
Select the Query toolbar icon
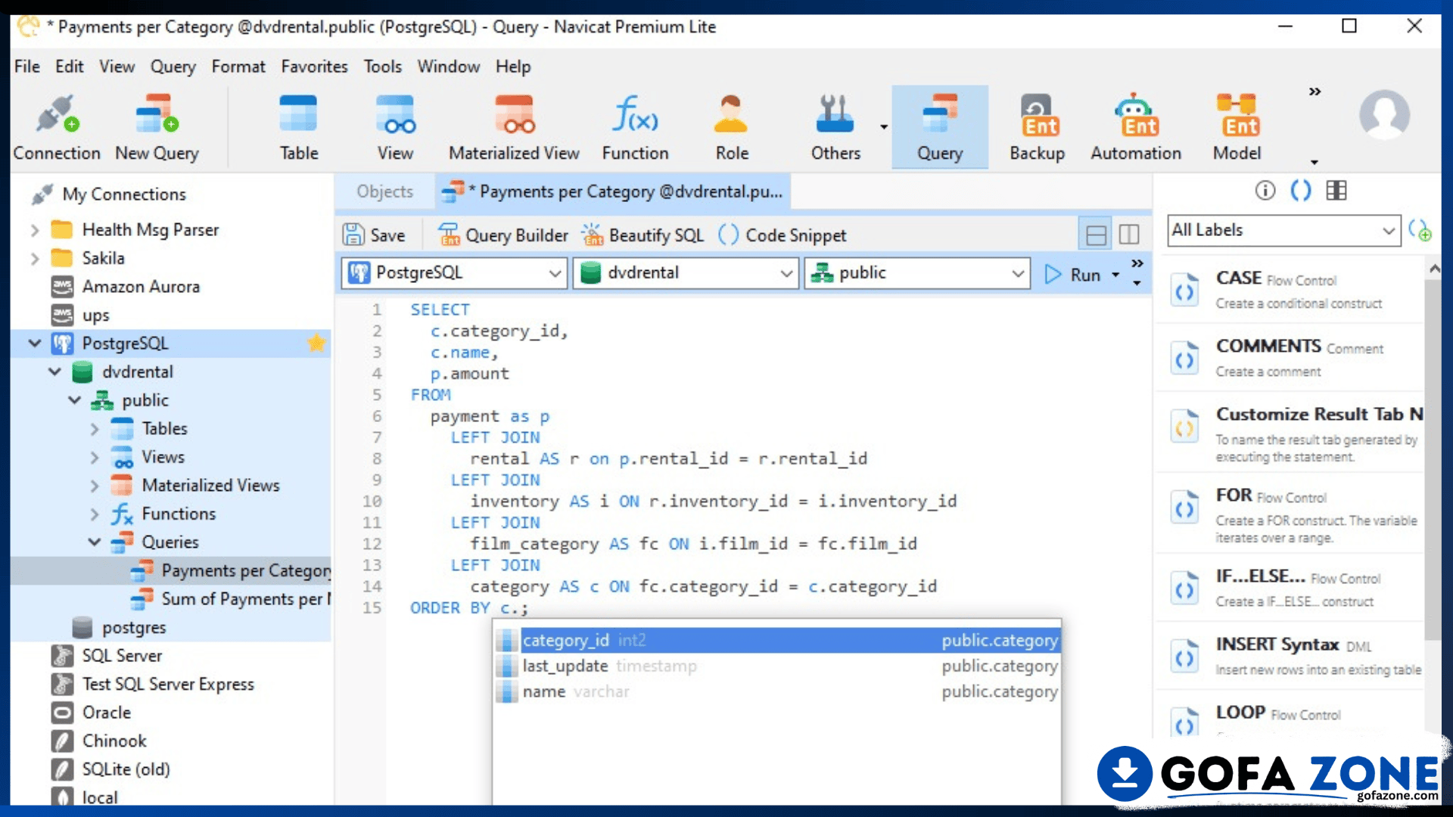point(940,127)
